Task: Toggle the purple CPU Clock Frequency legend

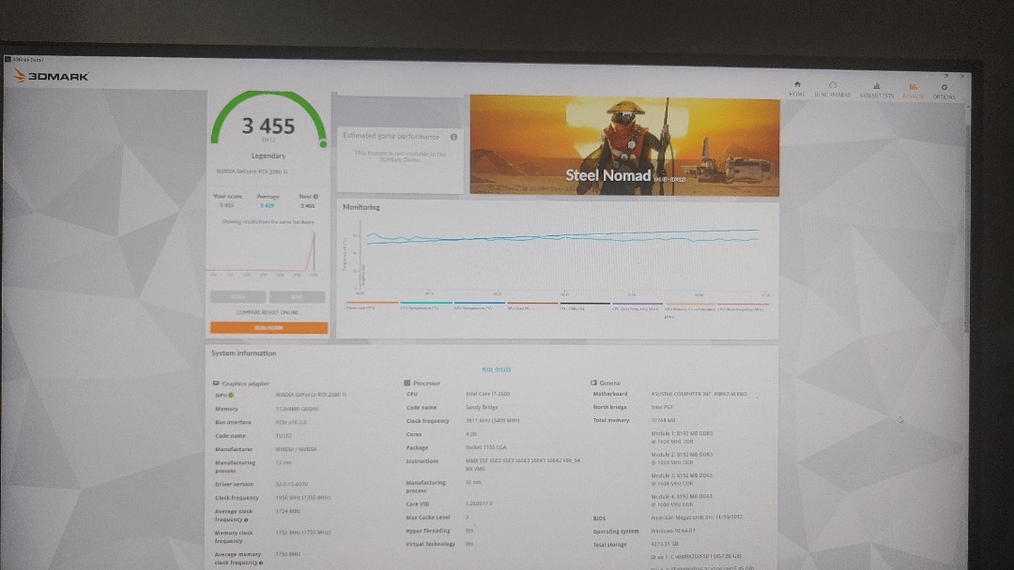Action: tap(638, 307)
